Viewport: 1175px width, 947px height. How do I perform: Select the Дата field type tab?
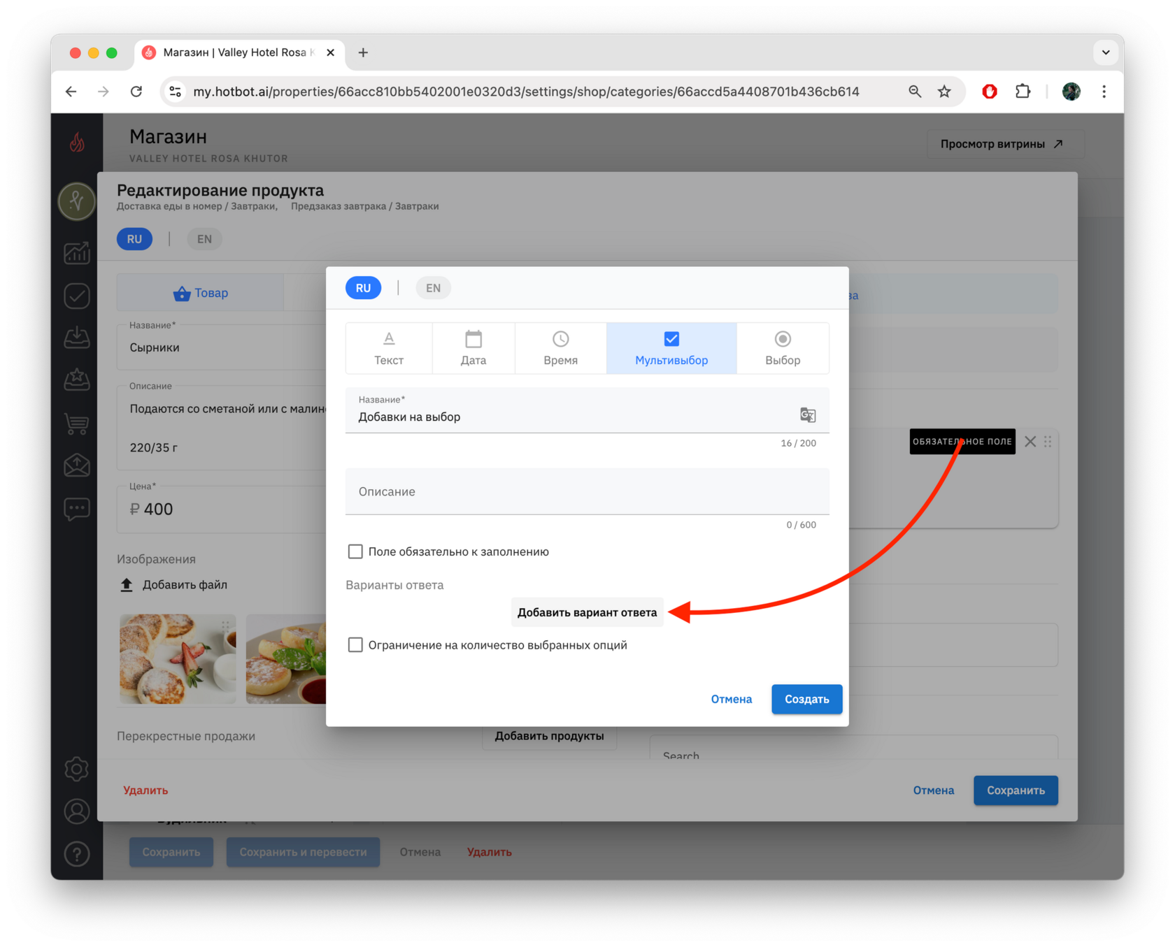[473, 348]
